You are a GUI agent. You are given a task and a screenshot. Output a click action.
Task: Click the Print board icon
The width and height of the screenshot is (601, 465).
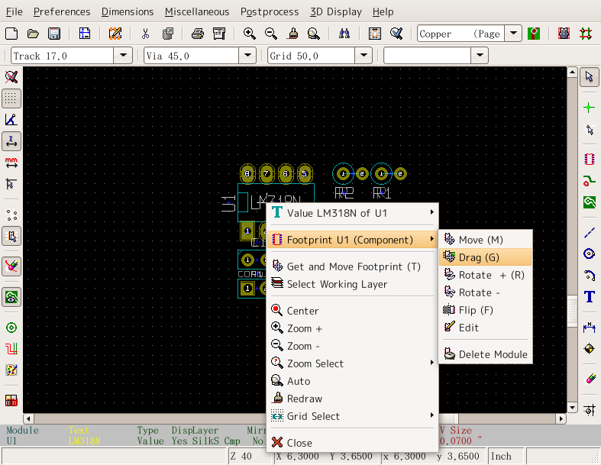coord(197,34)
